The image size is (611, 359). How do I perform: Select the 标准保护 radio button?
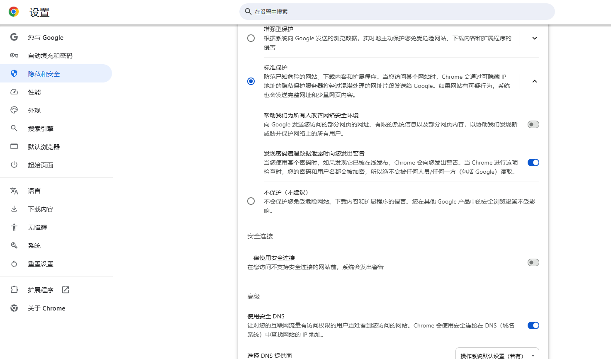coord(251,81)
